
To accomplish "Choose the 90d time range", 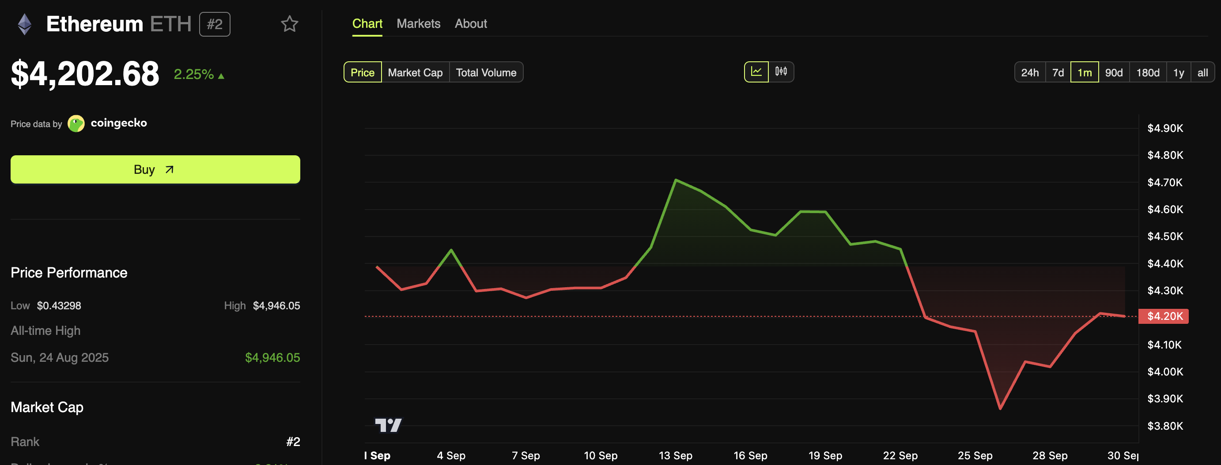I will pyautogui.click(x=1113, y=72).
